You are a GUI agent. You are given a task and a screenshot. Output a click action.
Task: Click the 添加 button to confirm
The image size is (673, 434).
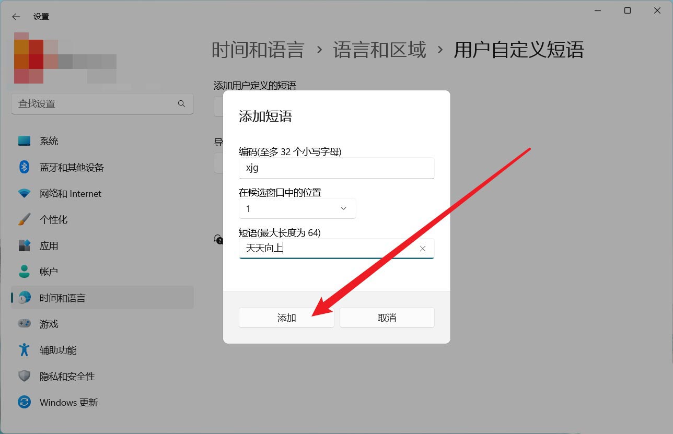pos(286,317)
